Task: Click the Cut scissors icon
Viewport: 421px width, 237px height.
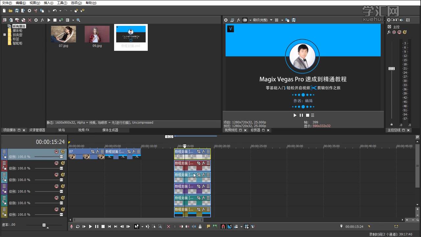Action: point(36,11)
